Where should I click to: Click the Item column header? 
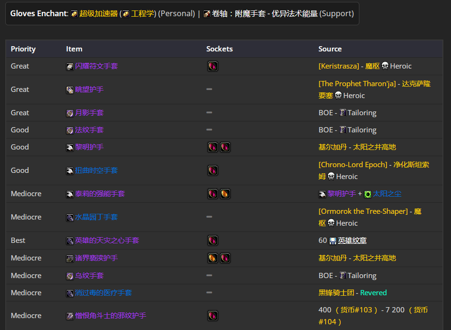pos(74,49)
